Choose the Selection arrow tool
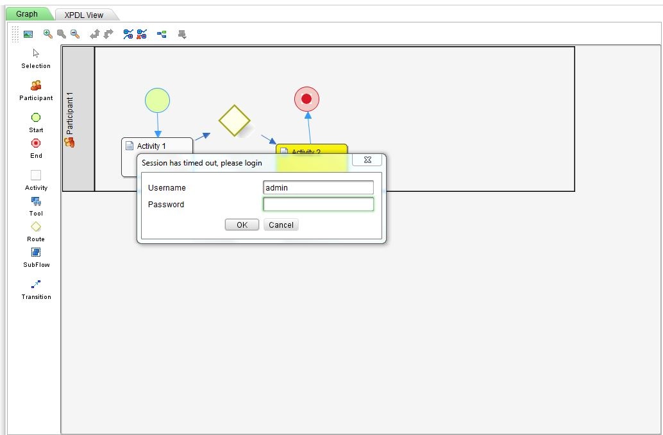 pos(36,53)
